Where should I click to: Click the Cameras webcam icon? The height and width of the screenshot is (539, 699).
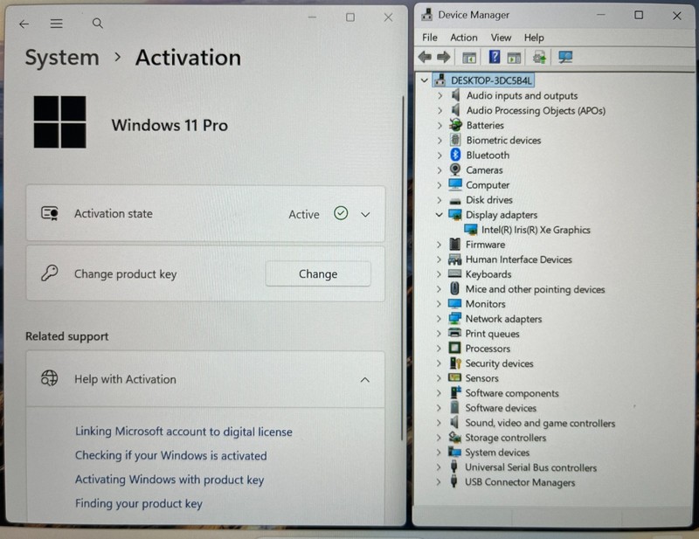(x=455, y=169)
